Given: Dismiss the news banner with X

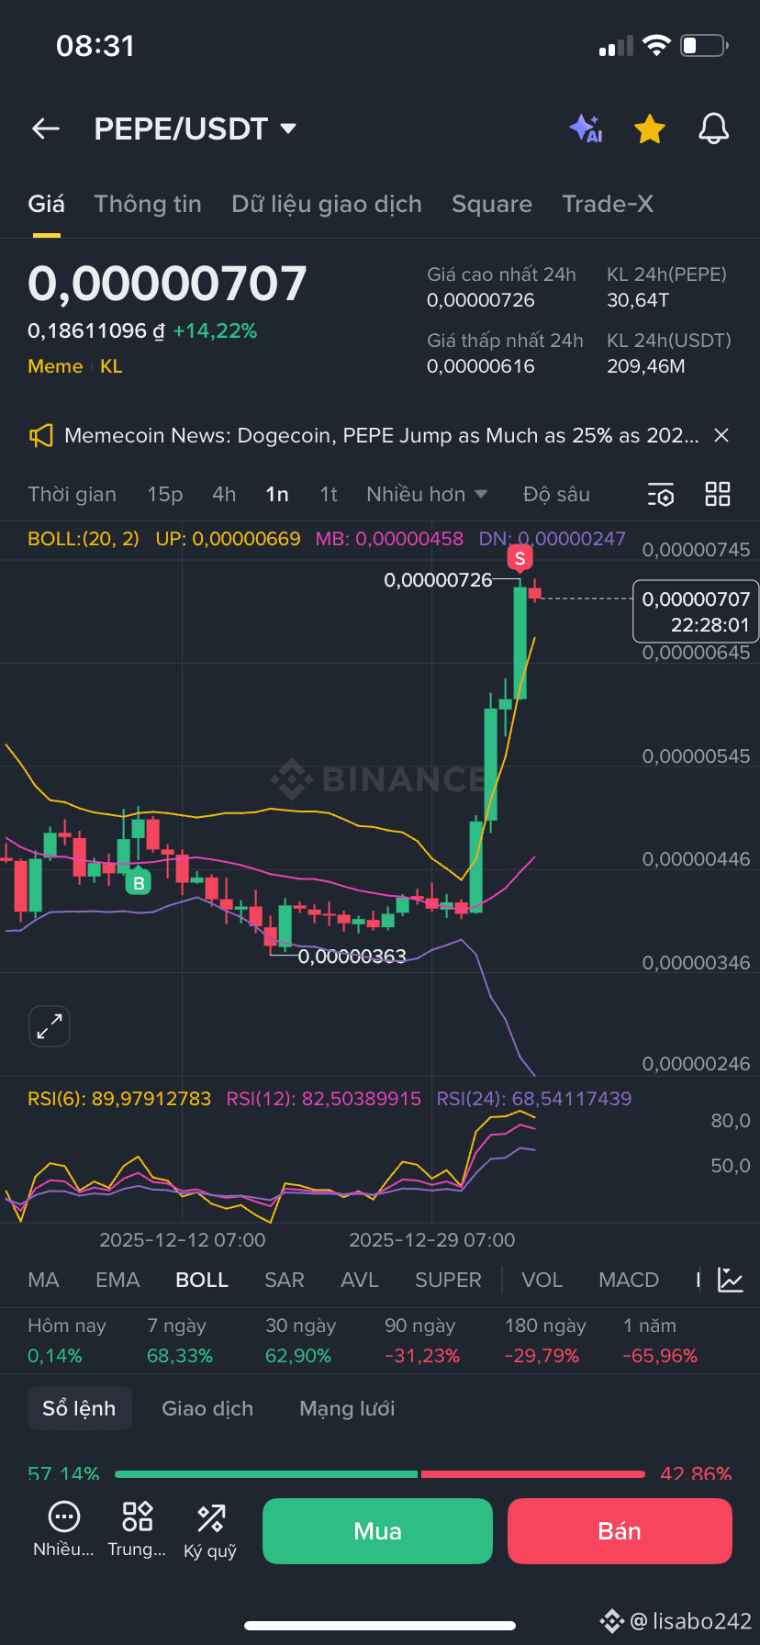Looking at the screenshot, I should pyautogui.click(x=721, y=435).
